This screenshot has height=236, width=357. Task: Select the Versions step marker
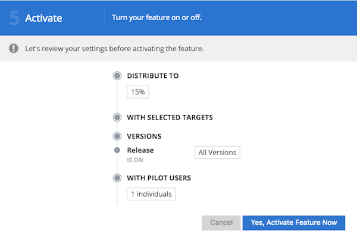[x=117, y=136]
